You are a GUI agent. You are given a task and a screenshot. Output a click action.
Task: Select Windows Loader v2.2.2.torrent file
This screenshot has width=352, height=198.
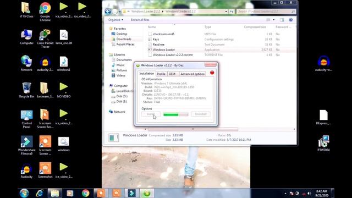pyautogui.click(x=221, y=55)
